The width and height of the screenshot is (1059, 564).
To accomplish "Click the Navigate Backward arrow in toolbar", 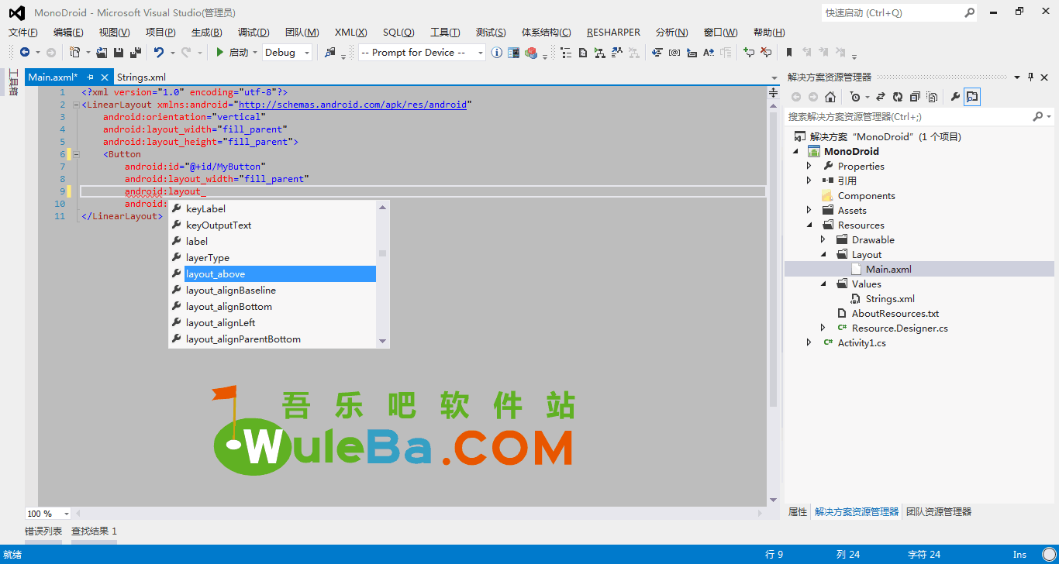I will [x=25, y=53].
